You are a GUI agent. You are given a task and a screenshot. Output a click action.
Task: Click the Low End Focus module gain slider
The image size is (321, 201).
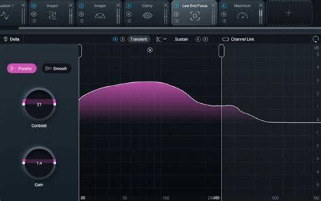click(x=213, y=16)
